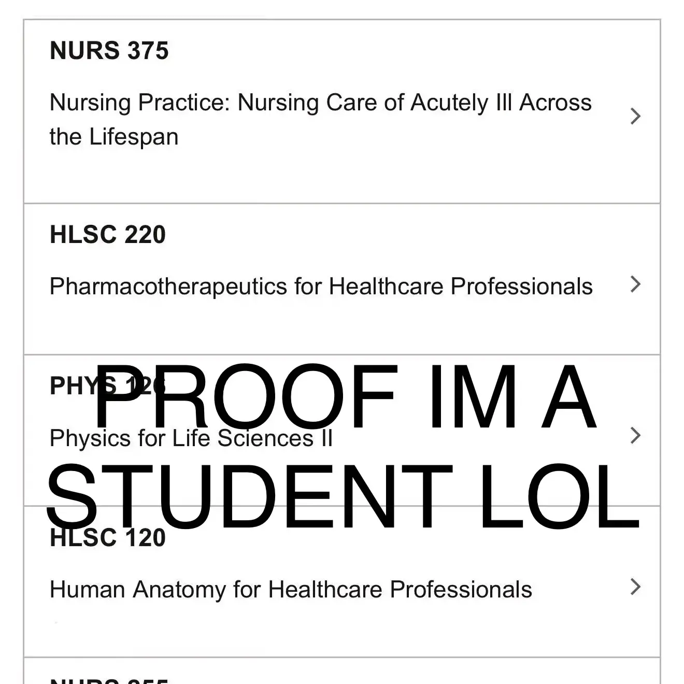684x684 pixels.
Task: Click the partially visible NURS course at bottom
Action: click(342, 671)
